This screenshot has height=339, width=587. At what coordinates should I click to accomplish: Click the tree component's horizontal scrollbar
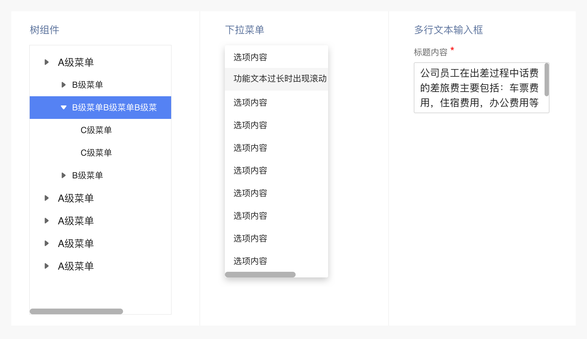tap(76, 311)
